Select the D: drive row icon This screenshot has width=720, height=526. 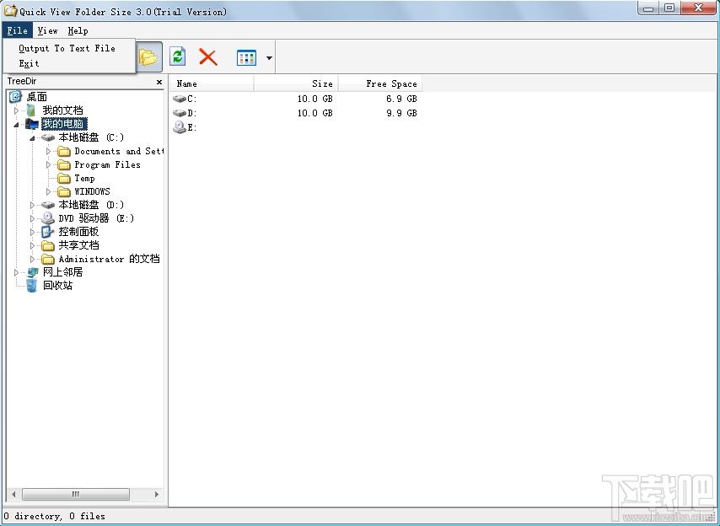pos(179,113)
